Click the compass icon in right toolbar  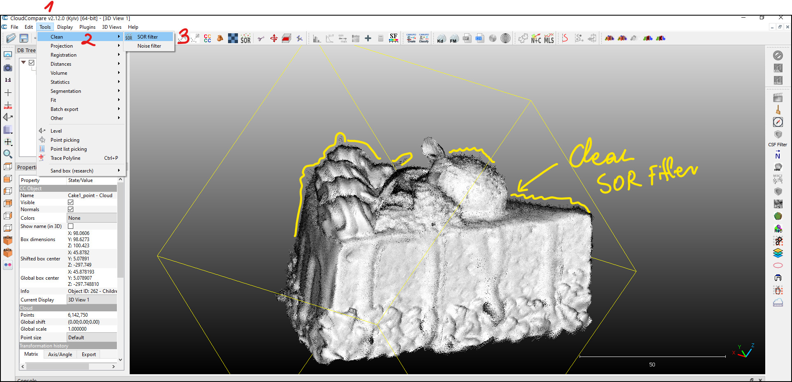click(x=778, y=122)
